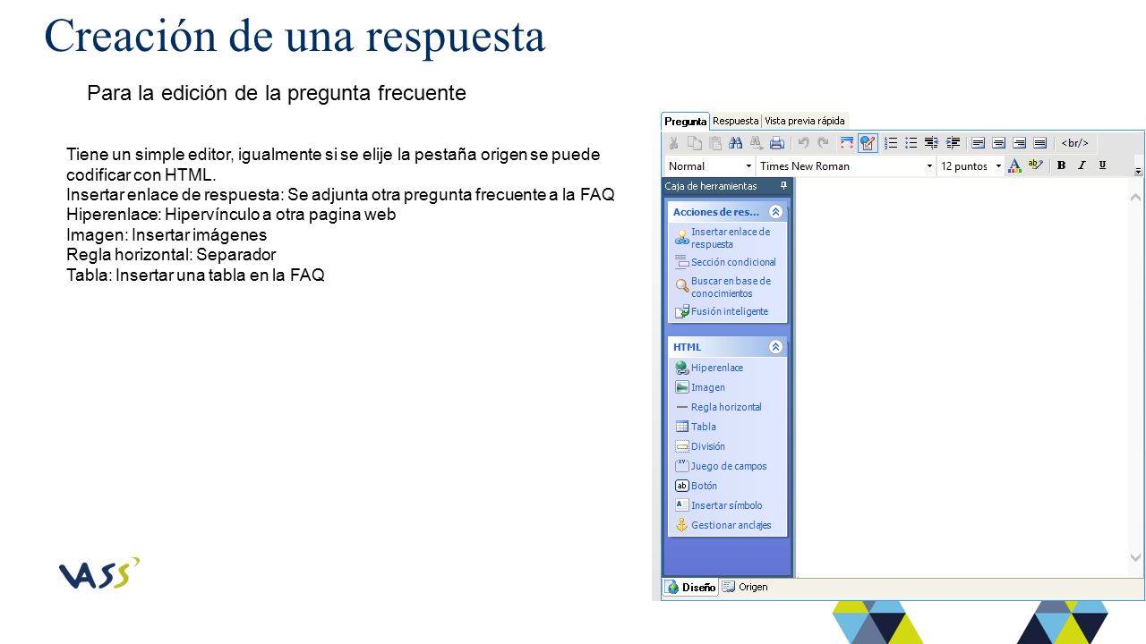Click inside the editor text area
1146x644 pixels.
pos(962,376)
